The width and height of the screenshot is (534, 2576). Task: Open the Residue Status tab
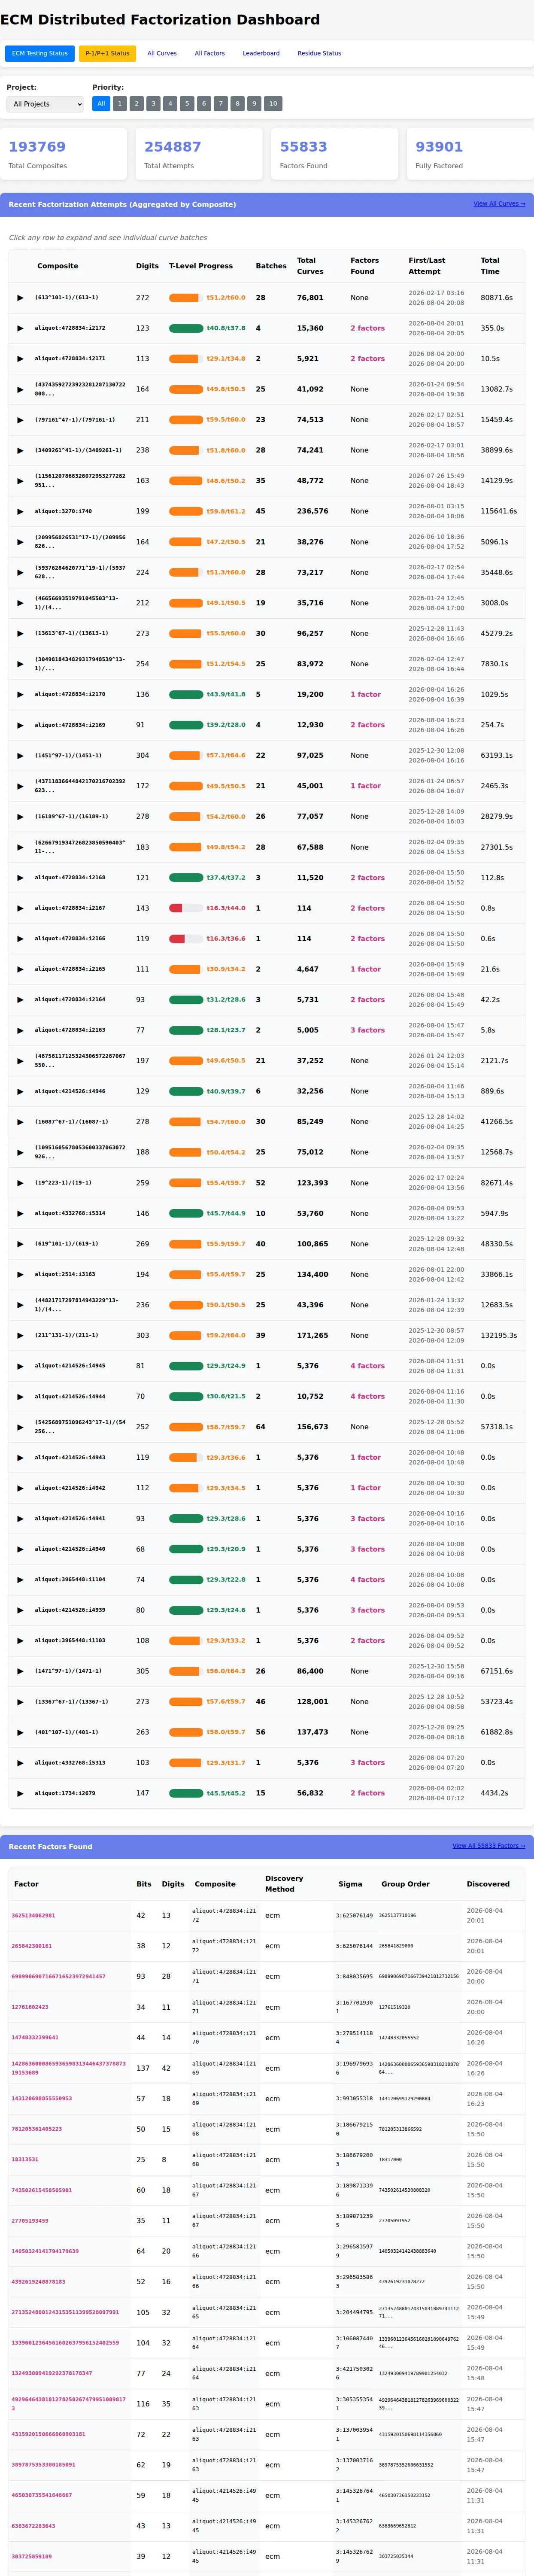pos(319,53)
